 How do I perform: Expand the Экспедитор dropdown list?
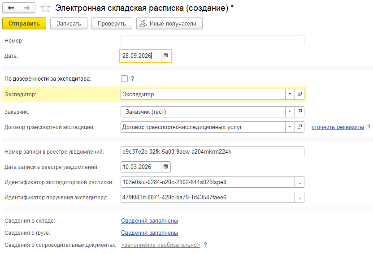point(290,94)
